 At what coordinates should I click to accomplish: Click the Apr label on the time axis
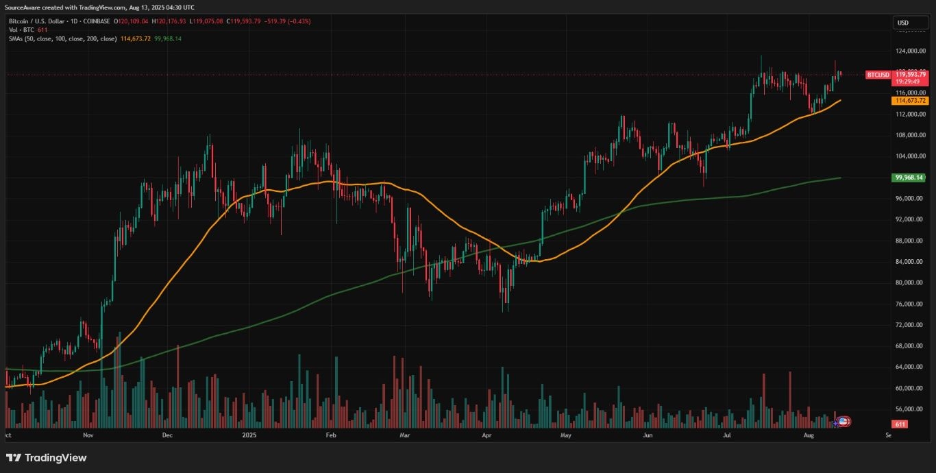[487, 435]
